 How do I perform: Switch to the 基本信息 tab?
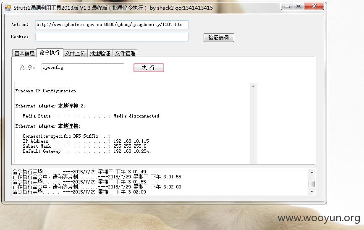point(24,53)
